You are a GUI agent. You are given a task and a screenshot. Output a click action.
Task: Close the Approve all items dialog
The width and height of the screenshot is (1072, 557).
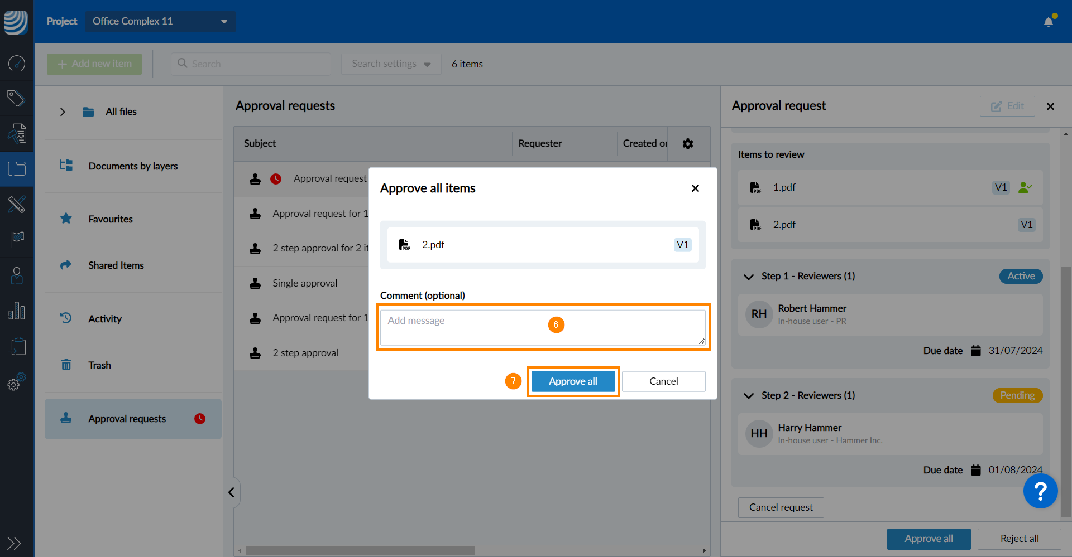click(x=695, y=188)
